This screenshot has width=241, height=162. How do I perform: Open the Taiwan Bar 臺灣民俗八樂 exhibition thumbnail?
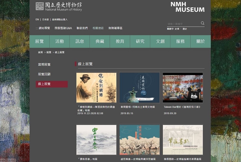183,88
